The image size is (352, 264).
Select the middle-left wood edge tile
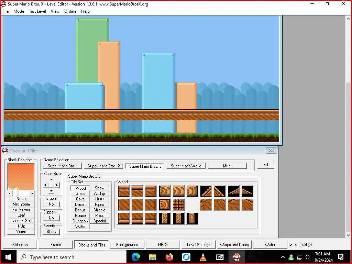click(x=123, y=205)
